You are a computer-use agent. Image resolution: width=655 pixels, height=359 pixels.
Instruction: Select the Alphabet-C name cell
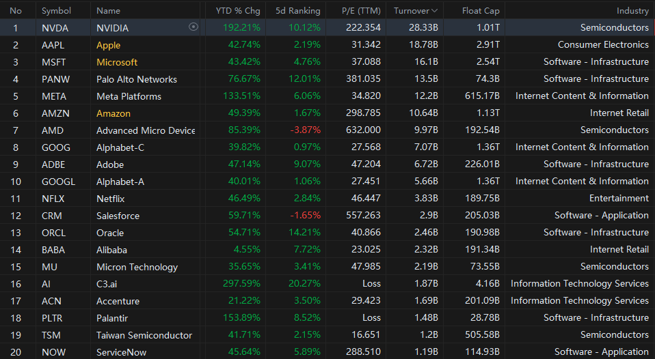(120, 147)
